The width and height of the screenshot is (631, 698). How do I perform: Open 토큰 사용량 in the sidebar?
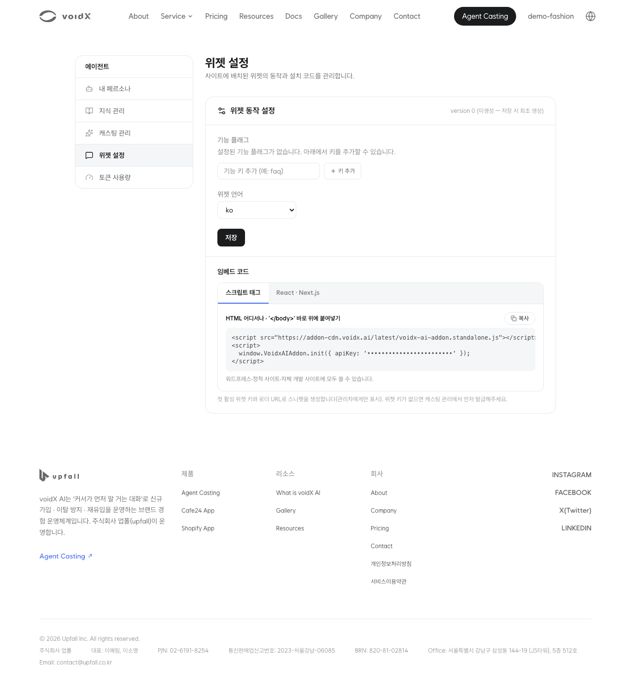134,177
